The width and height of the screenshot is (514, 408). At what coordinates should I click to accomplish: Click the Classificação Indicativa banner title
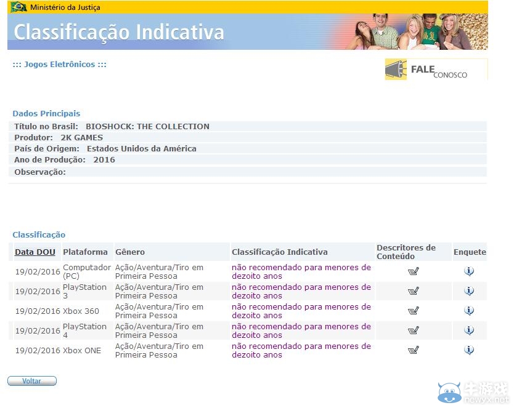click(x=119, y=33)
